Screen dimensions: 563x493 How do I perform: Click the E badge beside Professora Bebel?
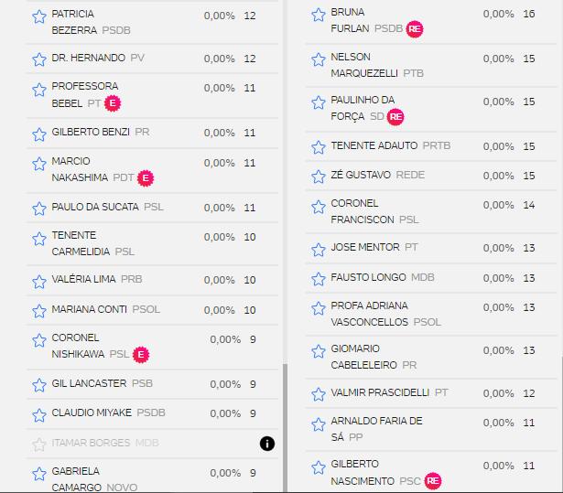pyautogui.click(x=113, y=103)
